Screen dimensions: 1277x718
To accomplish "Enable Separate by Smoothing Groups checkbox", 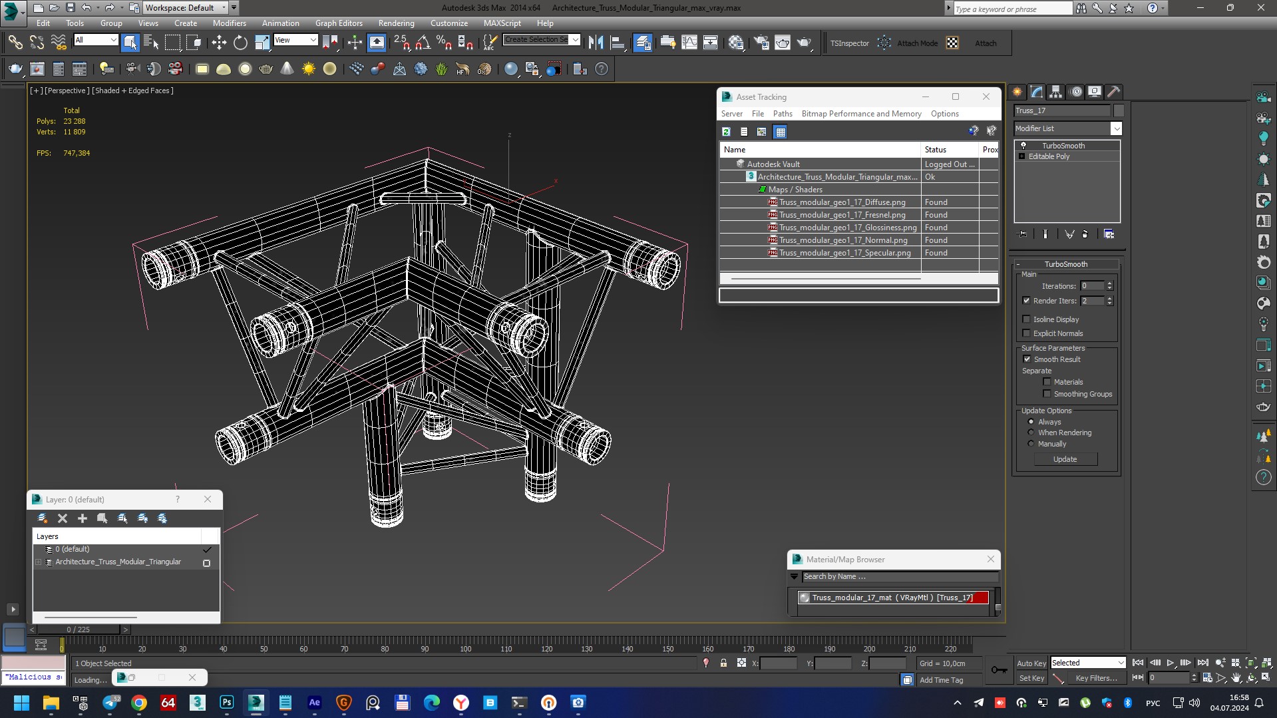I will pos(1047,394).
